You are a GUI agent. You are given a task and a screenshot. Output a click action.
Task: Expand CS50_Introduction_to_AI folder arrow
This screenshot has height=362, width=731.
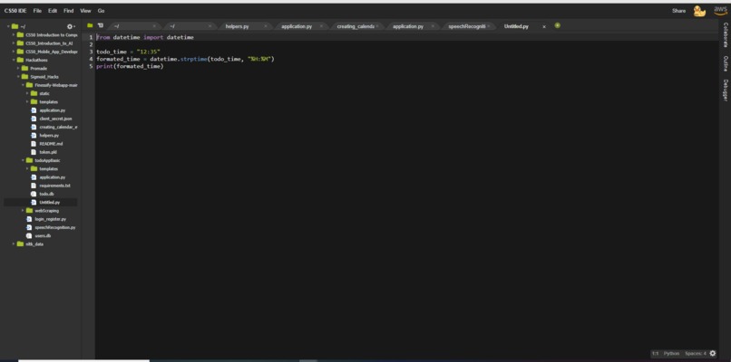pos(14,43)
